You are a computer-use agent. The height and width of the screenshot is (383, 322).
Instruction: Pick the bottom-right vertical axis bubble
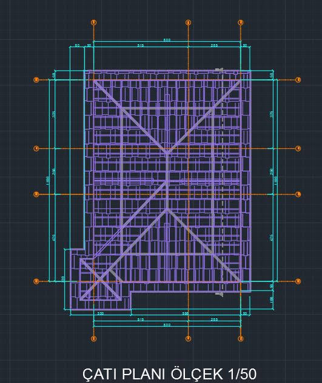click(x=241, y=339)
